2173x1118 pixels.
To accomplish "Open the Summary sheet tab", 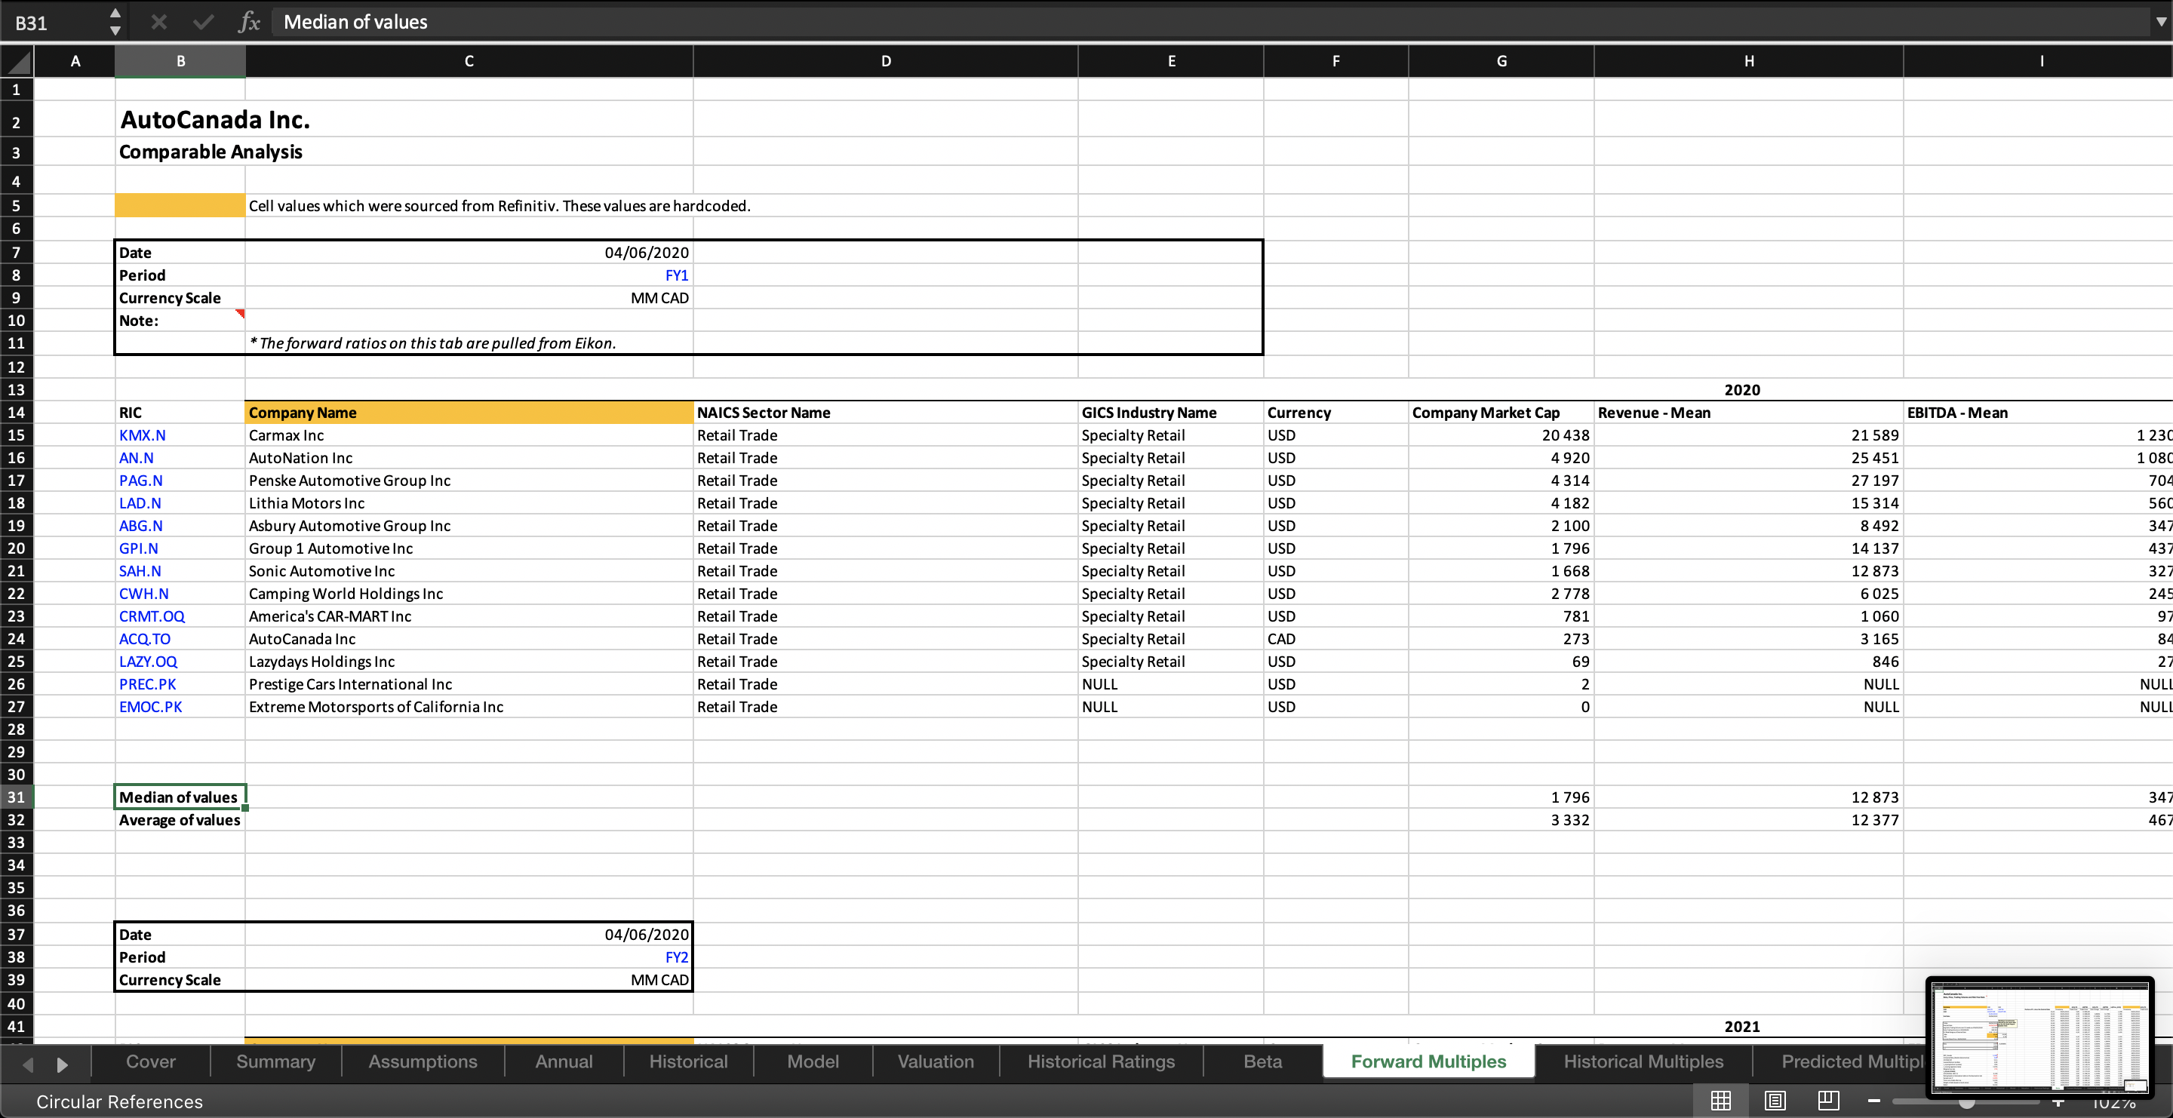I will [276, 1061].
